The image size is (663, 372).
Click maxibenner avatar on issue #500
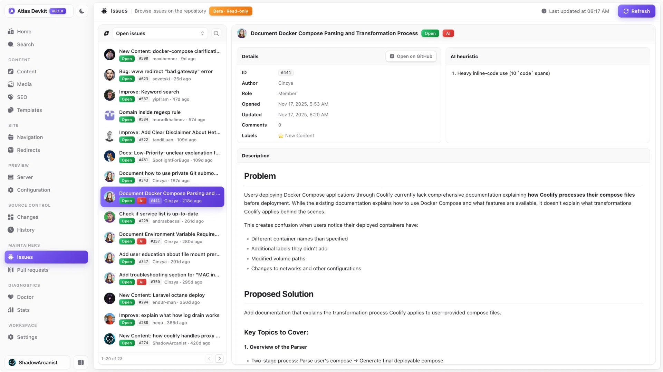[109, 54]
